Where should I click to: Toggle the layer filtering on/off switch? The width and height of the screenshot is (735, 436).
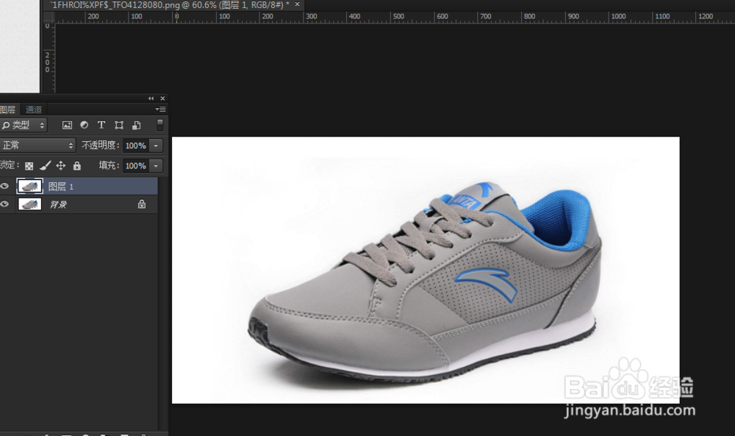(159, 125)
